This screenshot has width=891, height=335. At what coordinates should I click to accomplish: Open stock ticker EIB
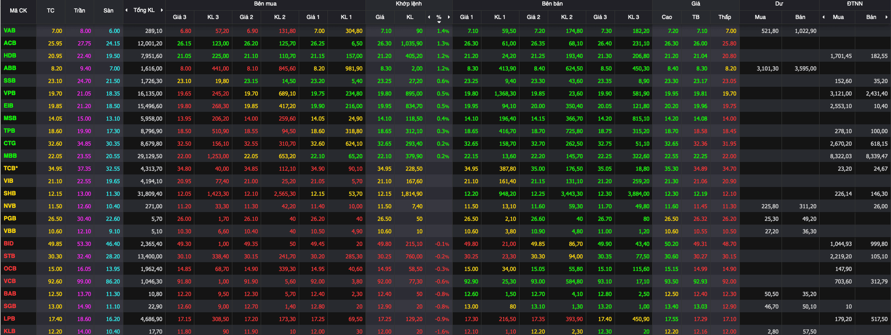8,106
